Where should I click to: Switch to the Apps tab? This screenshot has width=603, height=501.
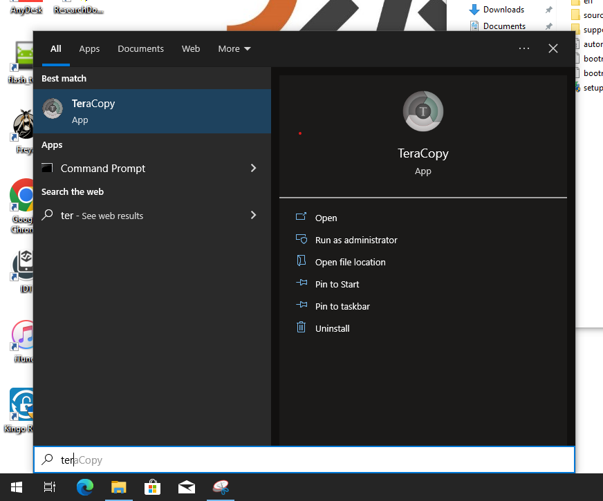(89, 49)
